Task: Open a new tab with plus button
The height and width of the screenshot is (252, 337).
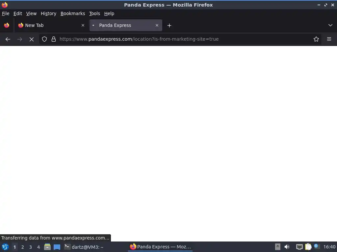Action: pyautogui.click(x=169, y=26)
